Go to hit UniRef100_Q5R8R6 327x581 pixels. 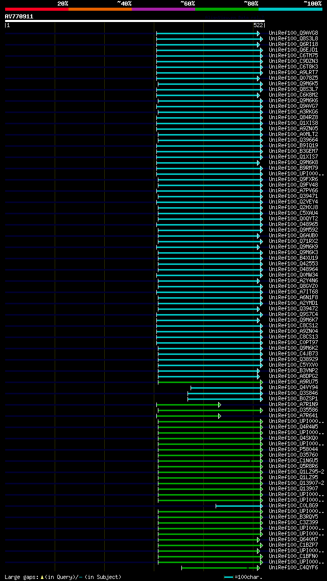[293, 466]
